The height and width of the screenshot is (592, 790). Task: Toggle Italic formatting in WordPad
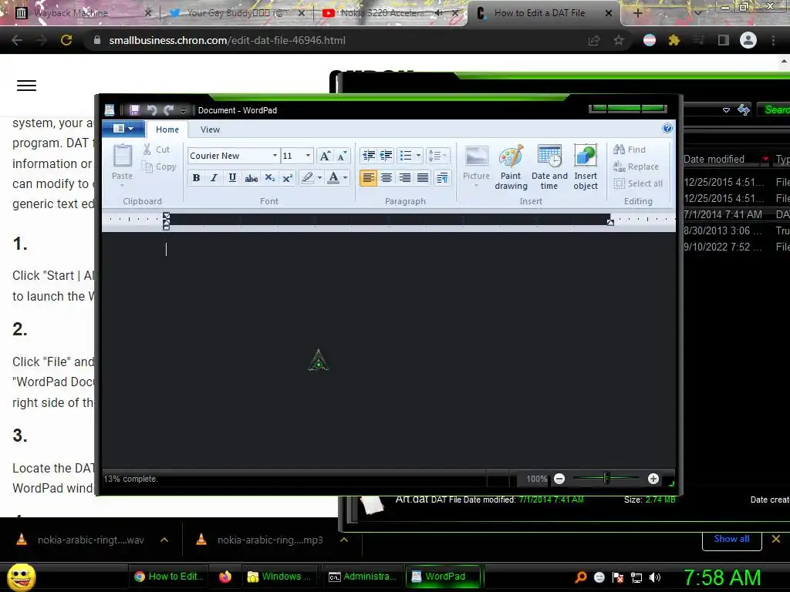[x=214, y=178]
